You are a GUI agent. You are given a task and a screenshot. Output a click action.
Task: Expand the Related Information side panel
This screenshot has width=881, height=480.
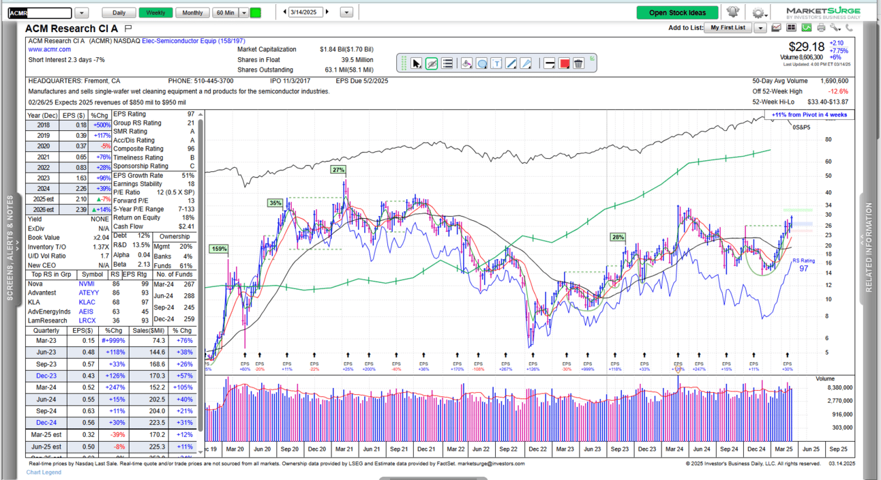(x=869, y=247)
